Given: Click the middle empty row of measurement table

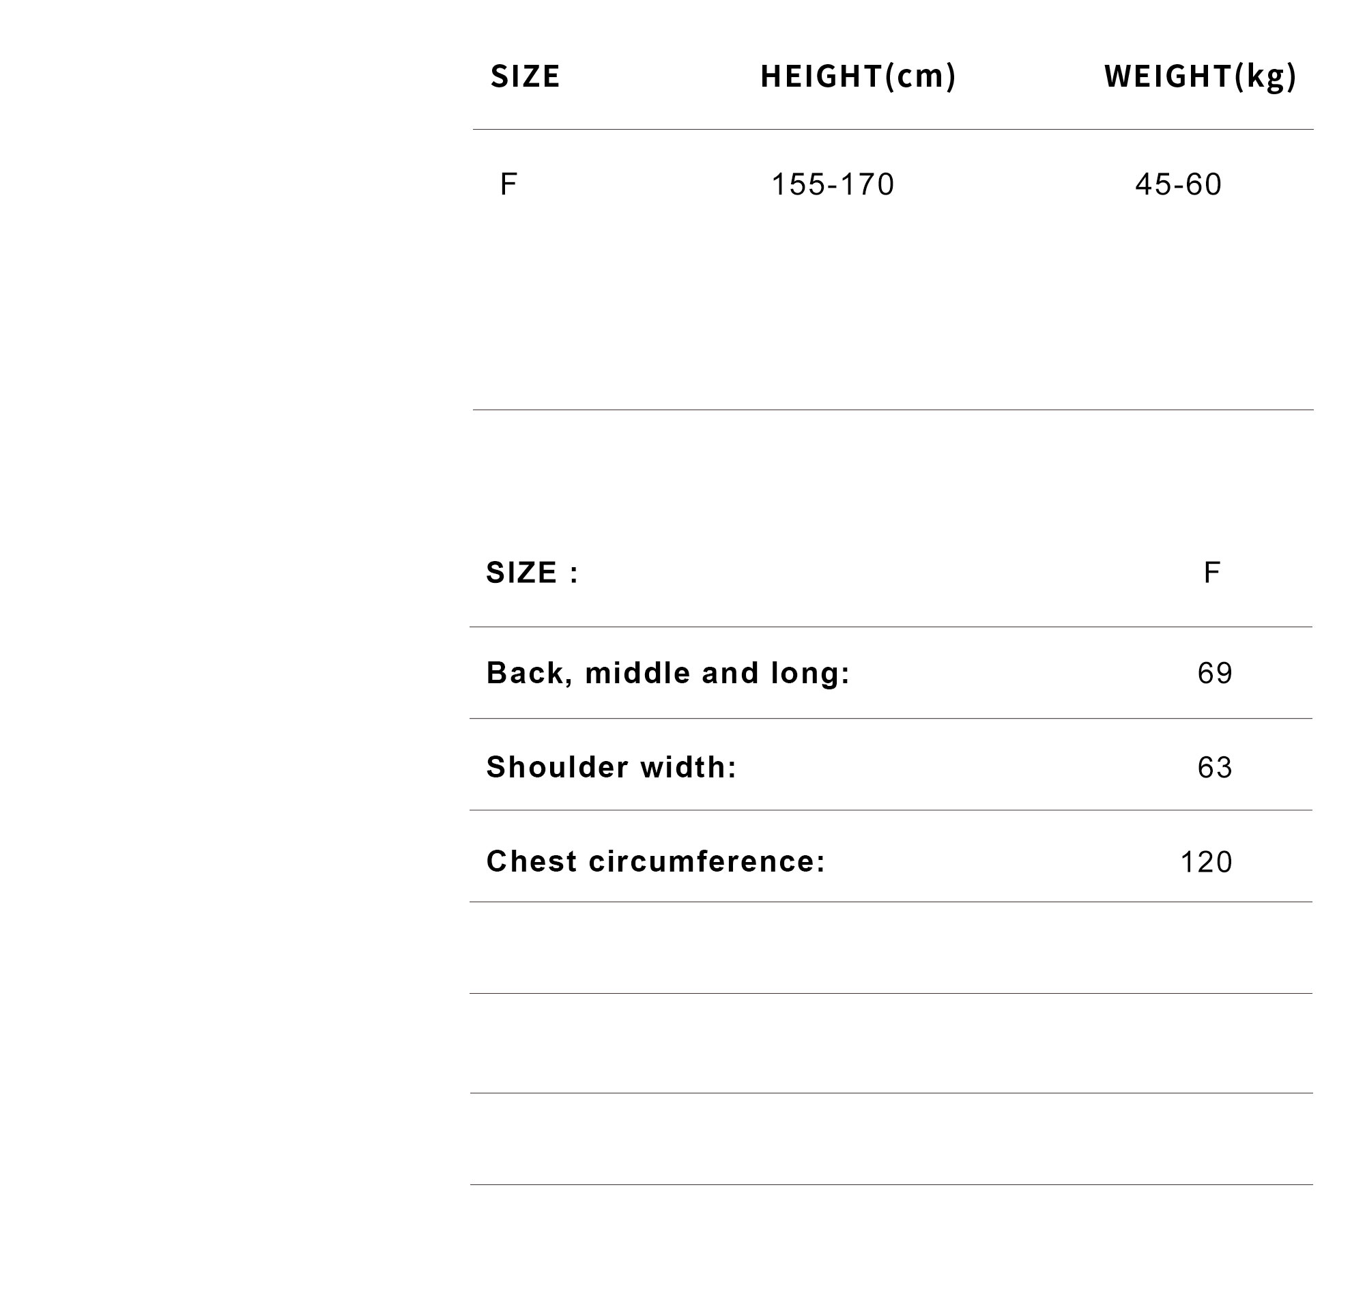Looking at the screenshot, I should 891,1044.
